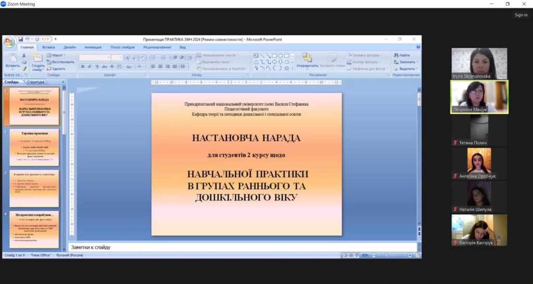The width and height of the screenshot is (533, 284).
Task: Open the Структура outline tab
Action: [x=36, y=82]
